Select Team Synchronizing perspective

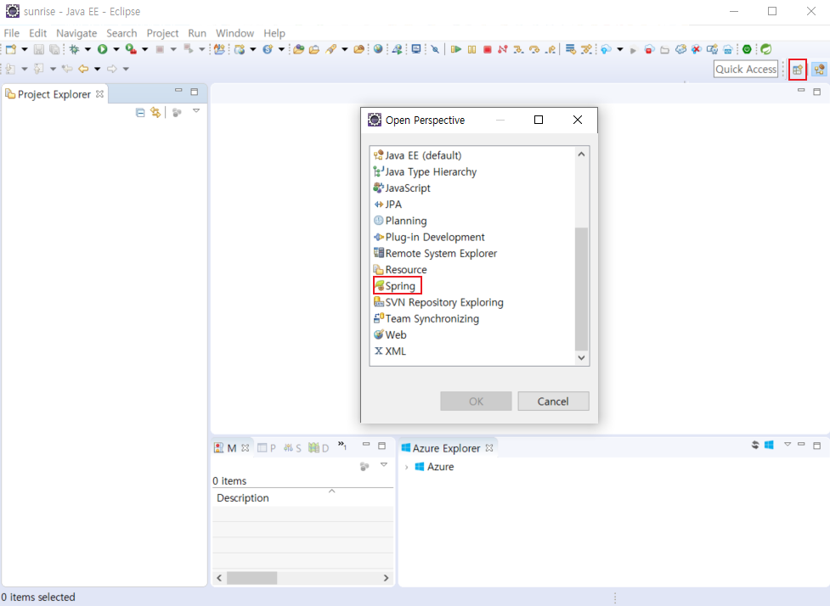tap(432, 319)
